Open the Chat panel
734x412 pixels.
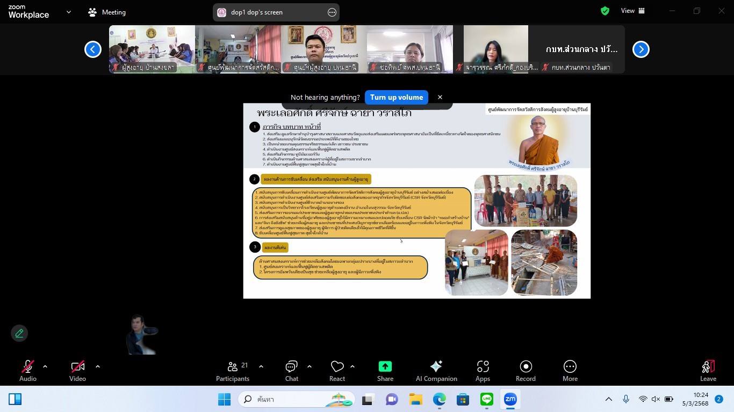pyautogui.click(x=291, y=371)
